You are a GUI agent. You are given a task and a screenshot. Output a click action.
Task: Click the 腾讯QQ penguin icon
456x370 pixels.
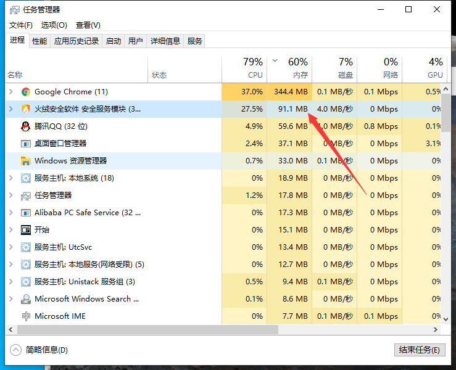tap(25, 126)
